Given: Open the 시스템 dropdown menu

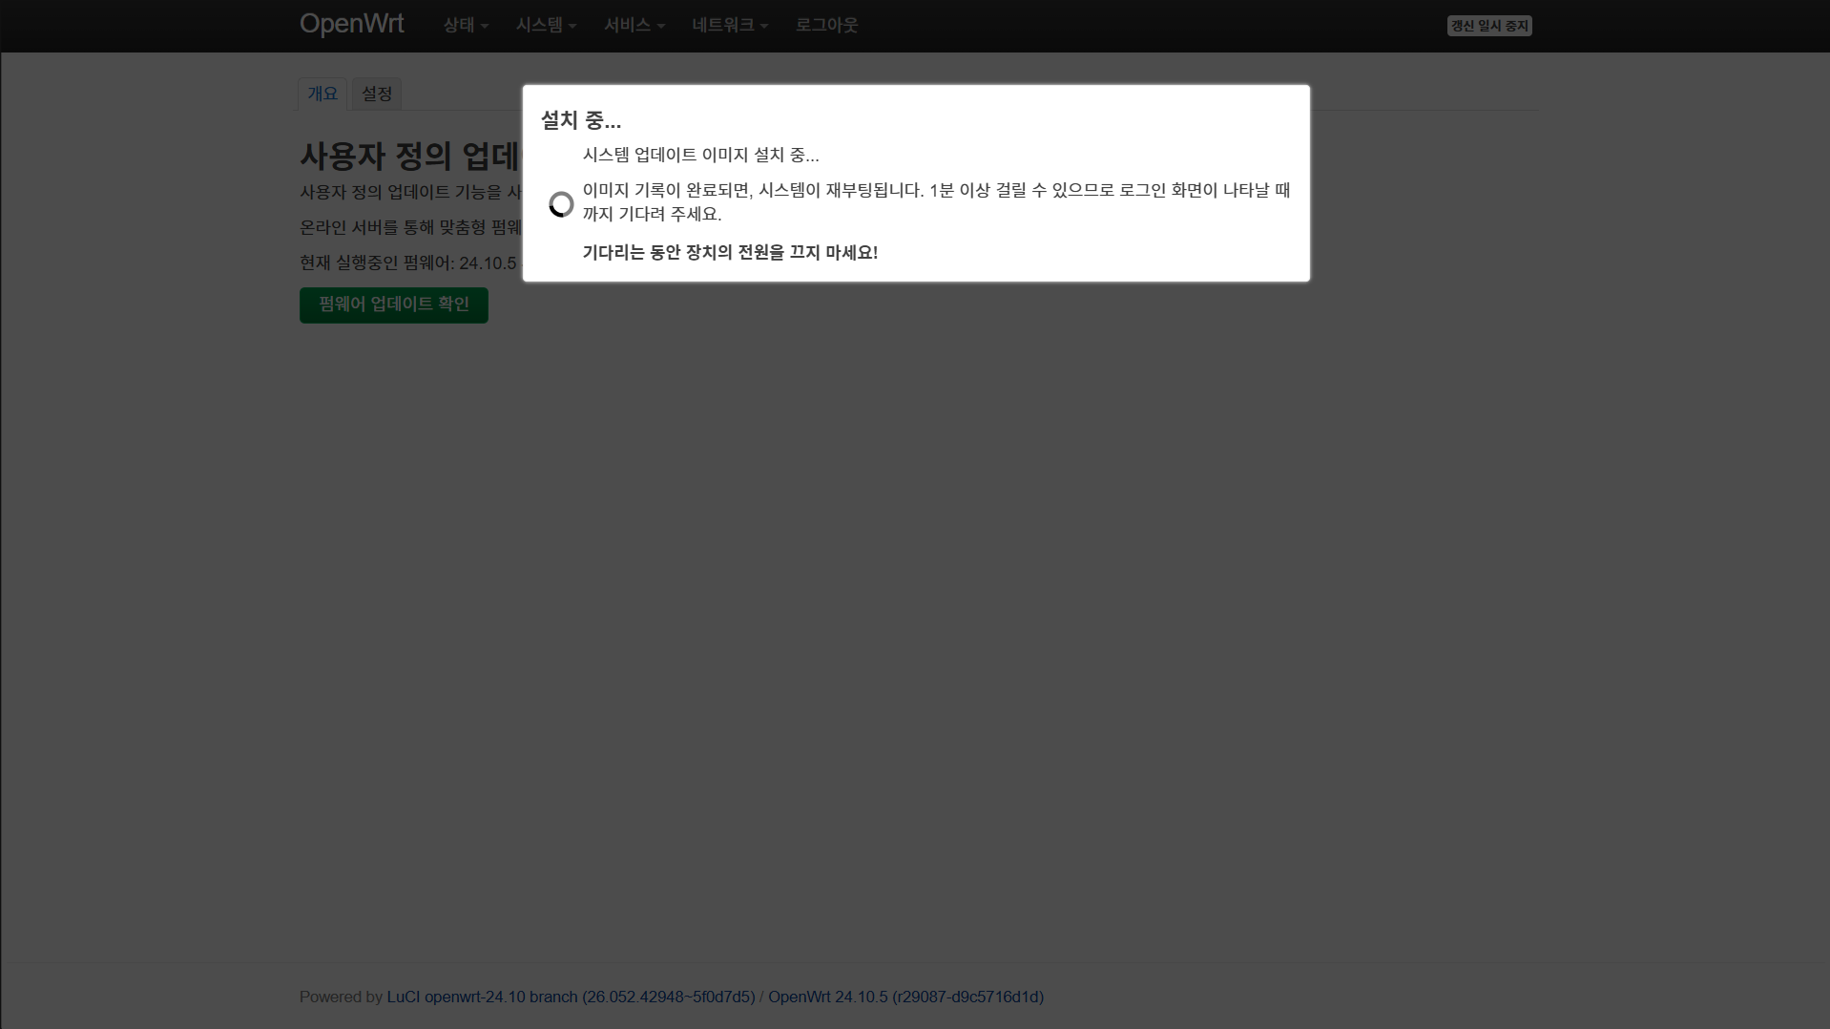Looking at the screenshot, I should (545, 26).
